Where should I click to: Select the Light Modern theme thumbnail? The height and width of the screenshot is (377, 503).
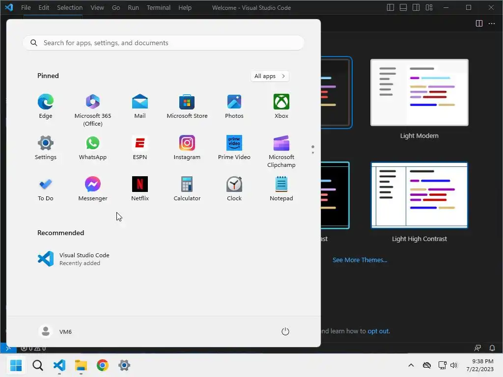tap(419, 93)
